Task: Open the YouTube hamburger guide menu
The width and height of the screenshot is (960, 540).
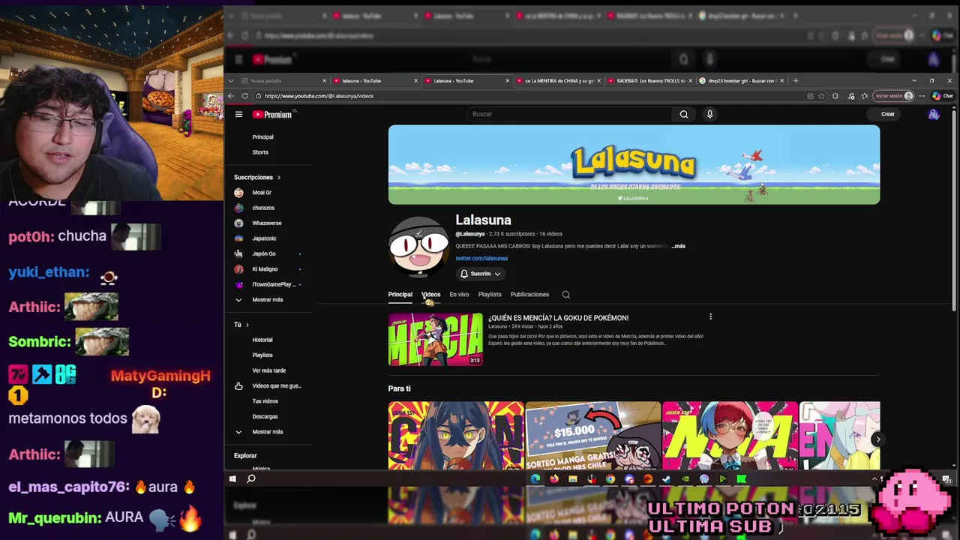Action: coord(238,114)
